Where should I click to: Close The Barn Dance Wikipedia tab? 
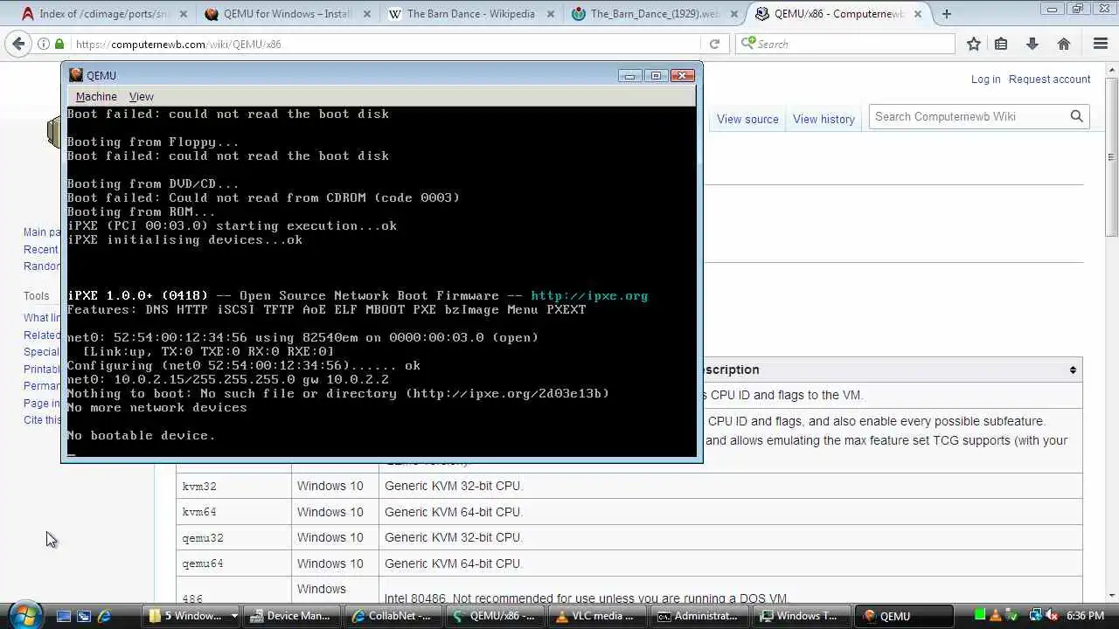pos(550,14)
